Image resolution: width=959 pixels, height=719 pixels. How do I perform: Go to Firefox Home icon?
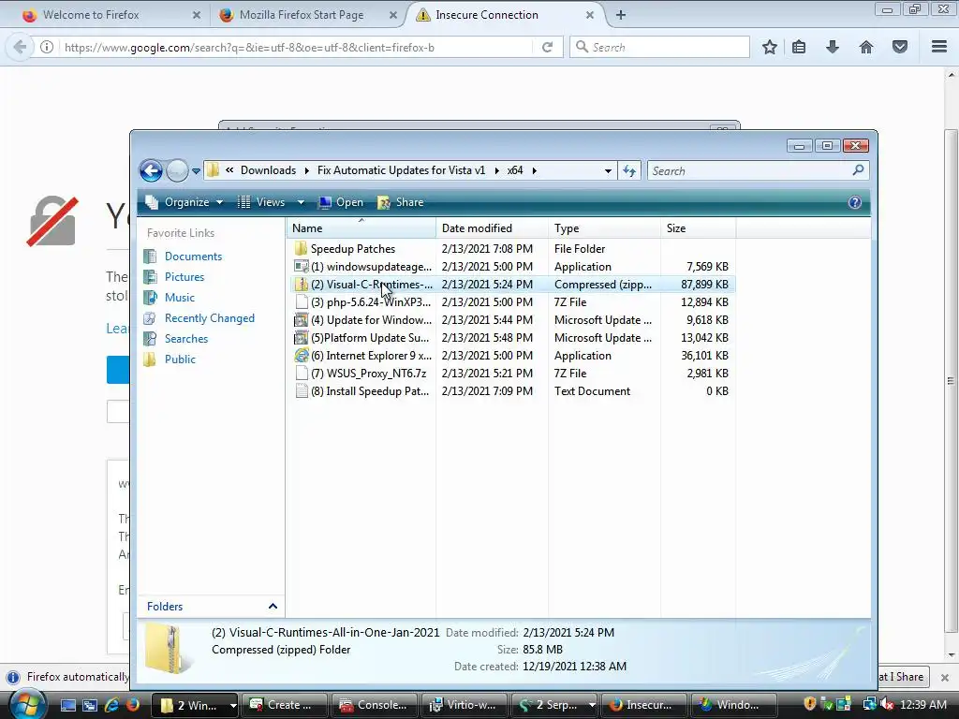866,47
